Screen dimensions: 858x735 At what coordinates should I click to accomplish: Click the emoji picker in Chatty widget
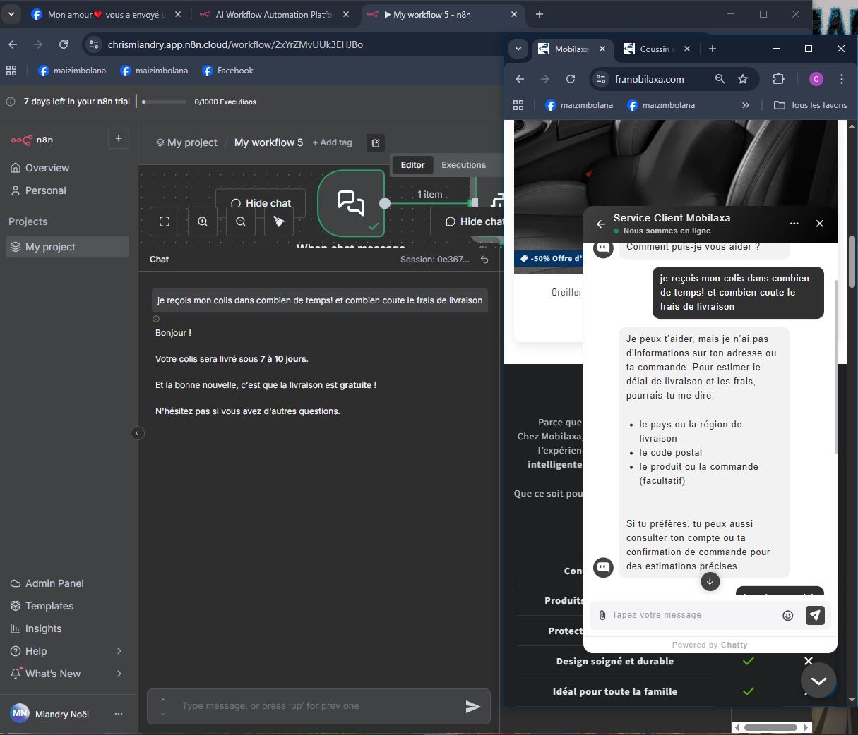click(x=788, y=615)
